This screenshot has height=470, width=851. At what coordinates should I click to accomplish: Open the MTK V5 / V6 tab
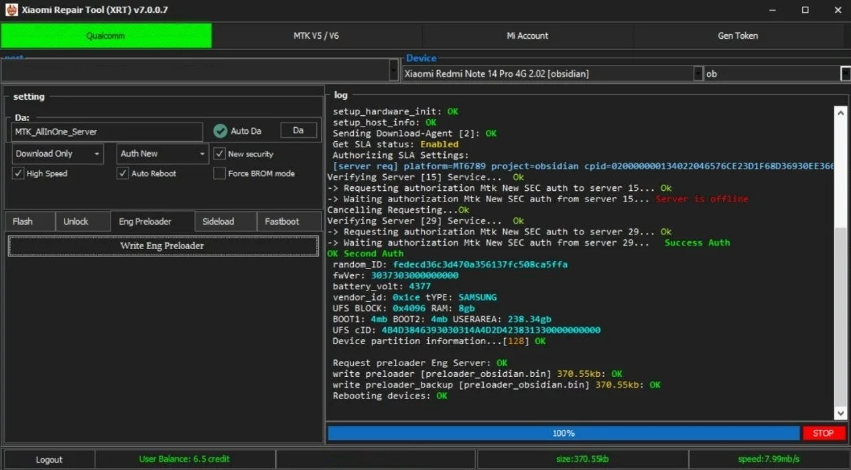tap(316, 35)
